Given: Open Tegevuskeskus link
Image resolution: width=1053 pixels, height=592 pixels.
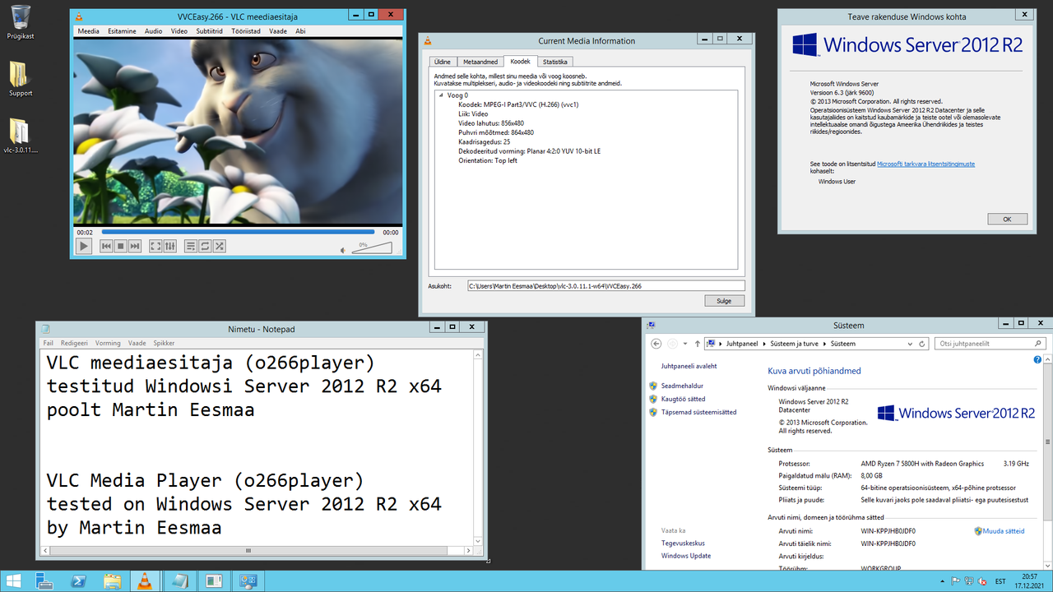Looking at the screenshot, I should (683, 543).
